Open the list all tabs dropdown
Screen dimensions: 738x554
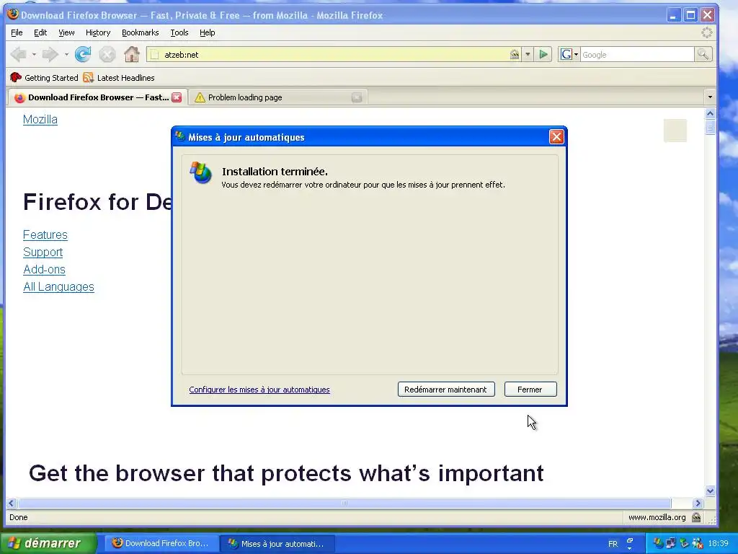tap(710, 97)
